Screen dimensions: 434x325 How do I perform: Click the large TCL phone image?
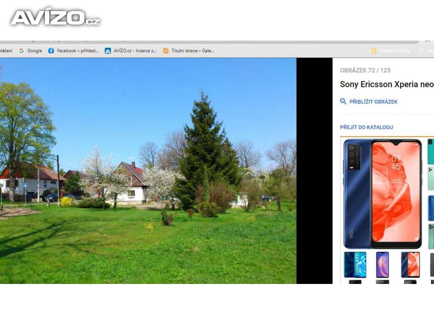pyautogui.click(x=383, y=194)
